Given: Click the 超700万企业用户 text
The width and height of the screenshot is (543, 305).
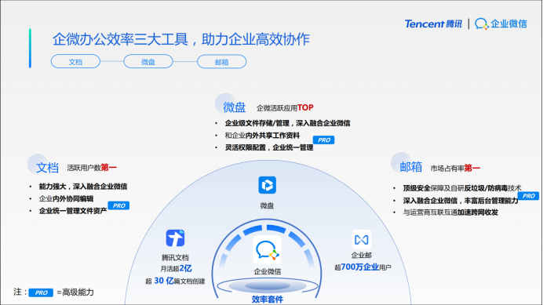Looking at the screenshot, I should point(363,267).
